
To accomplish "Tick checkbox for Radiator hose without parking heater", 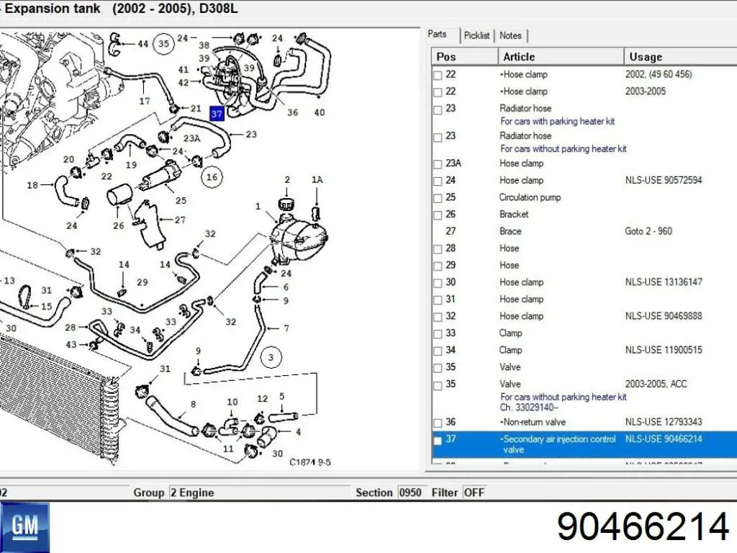I will (438, 137).
